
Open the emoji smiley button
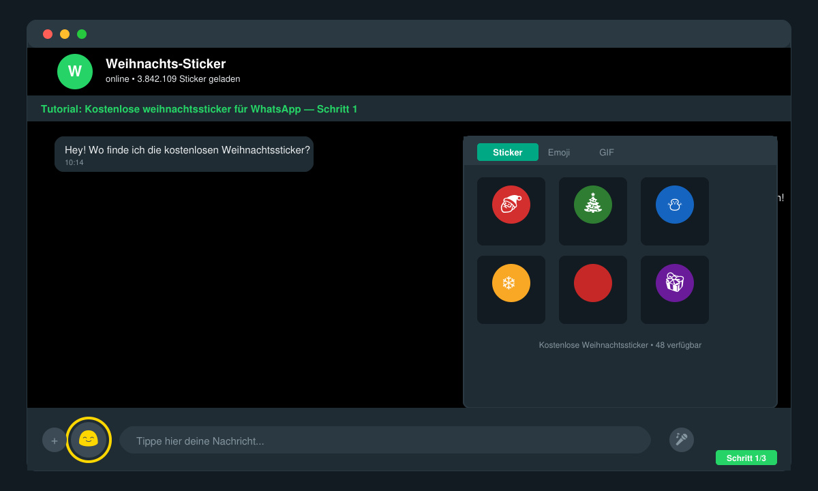[x=89, y=440]
